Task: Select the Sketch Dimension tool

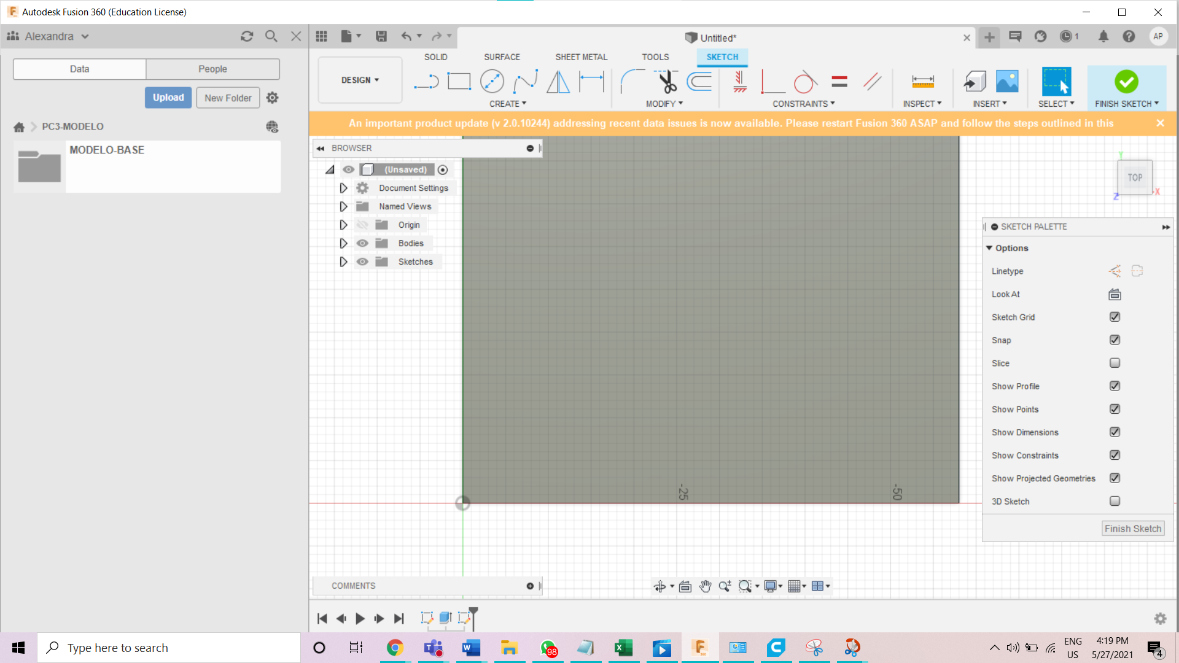Action: pos(591,81)
